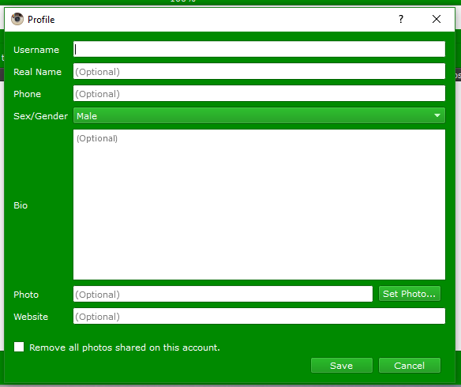Click the Real Name optional field
The image size is (461, 387).
pyautogui.click(x=259, y=71)
